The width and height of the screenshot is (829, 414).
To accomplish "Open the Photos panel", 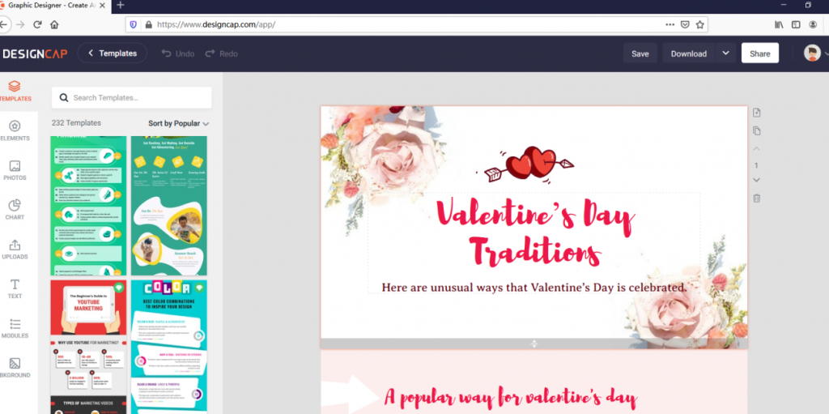I will [x=15, y=170].
